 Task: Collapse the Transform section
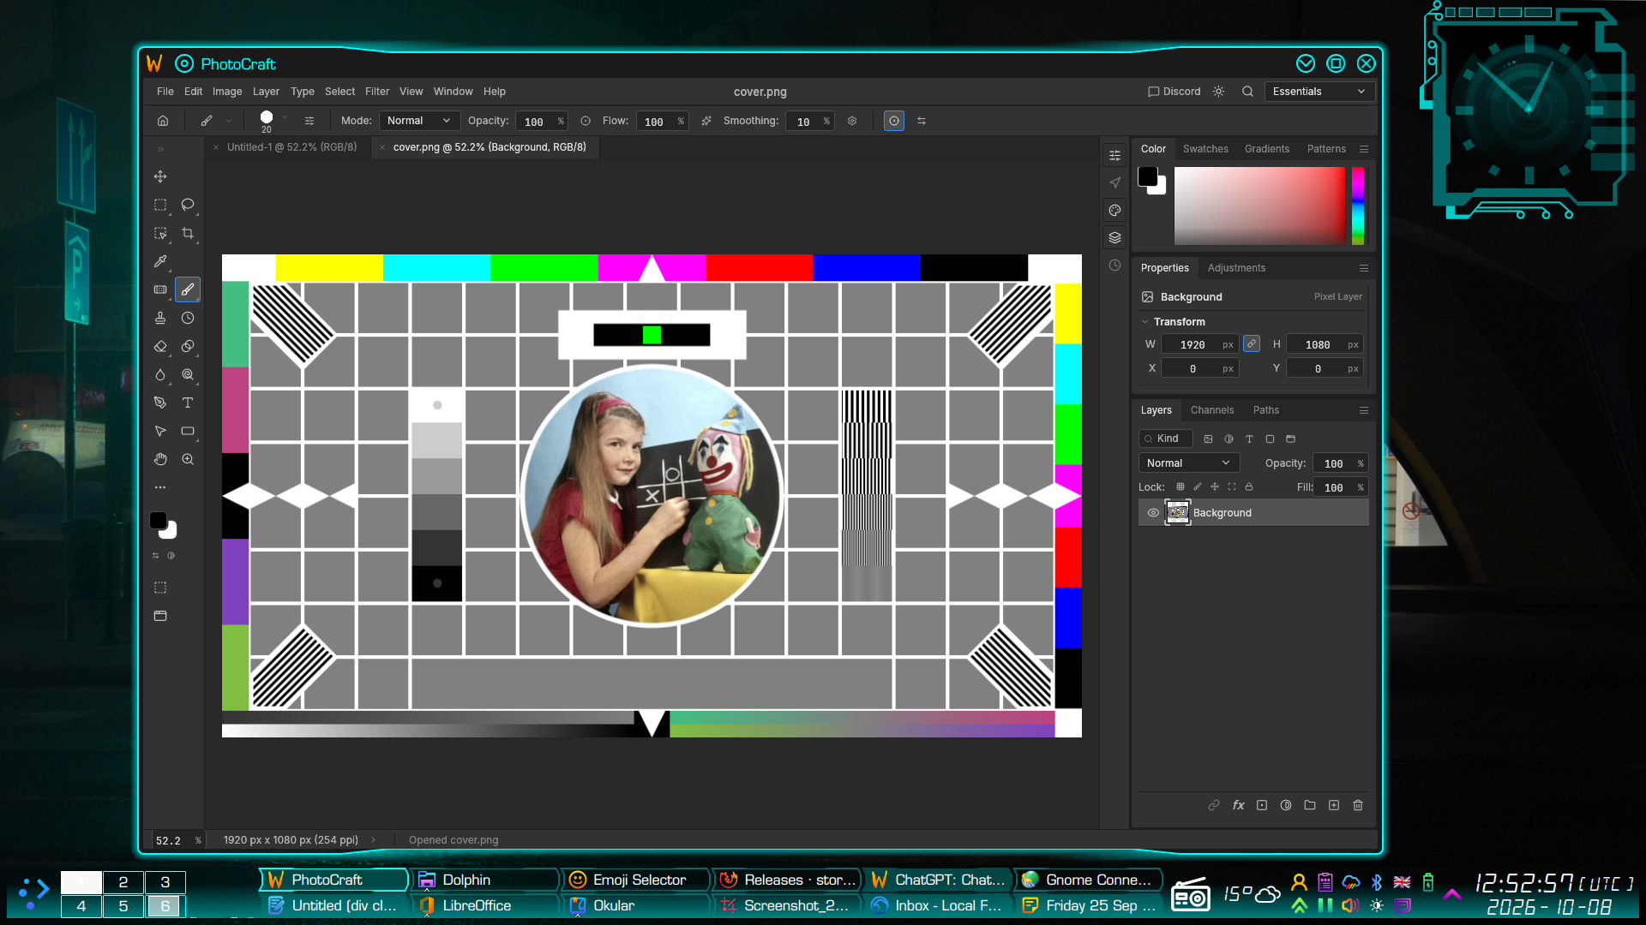(x=1144, y=322)
